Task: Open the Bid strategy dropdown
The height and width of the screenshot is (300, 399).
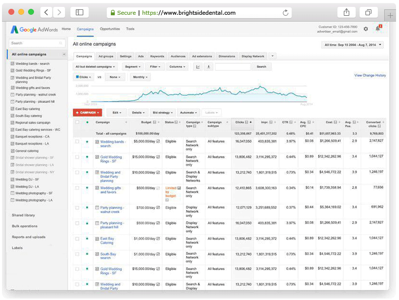Action: coord(163,113)
